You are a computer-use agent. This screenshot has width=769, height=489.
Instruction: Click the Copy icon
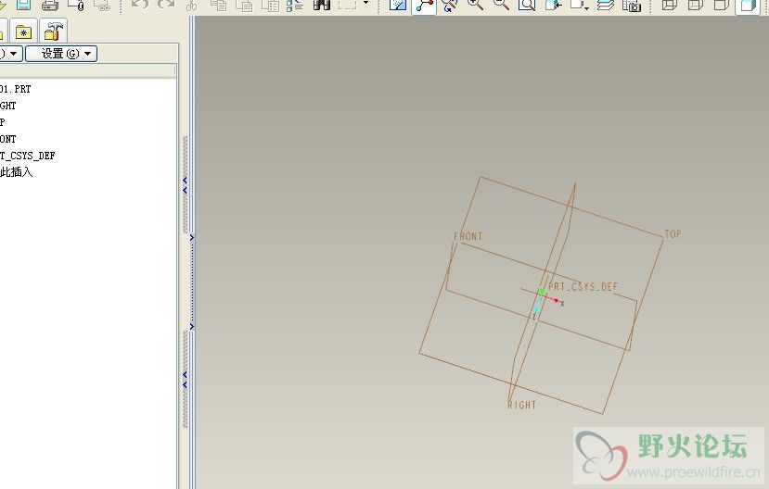point(218,5)
